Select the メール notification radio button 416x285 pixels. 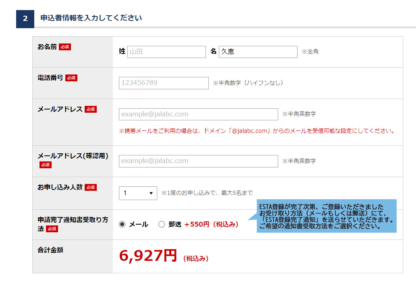pos(123,225)
